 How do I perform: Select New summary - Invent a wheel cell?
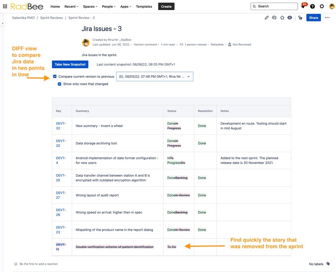click(99, 126)
